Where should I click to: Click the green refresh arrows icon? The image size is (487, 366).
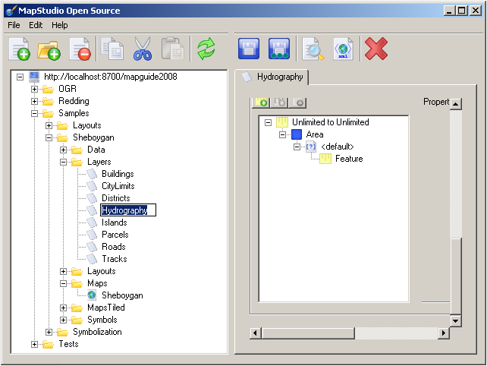206,49
